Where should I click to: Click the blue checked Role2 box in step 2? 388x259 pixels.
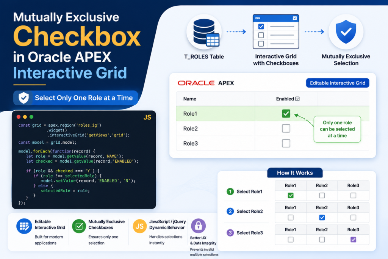point(322,218)
